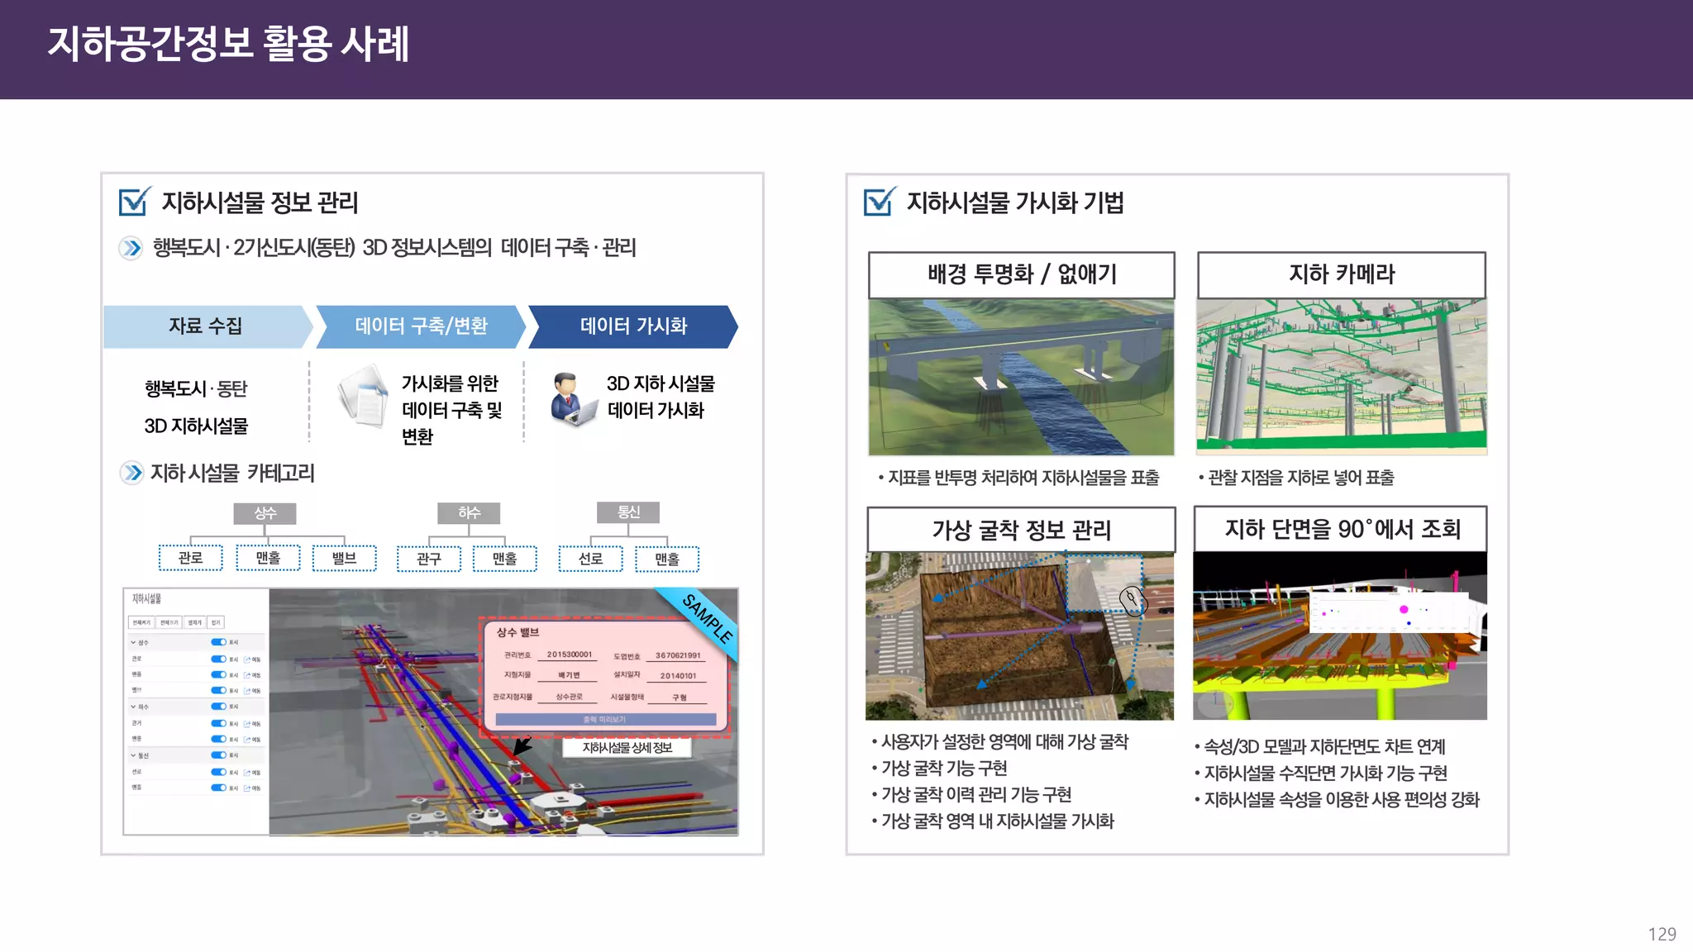Click the chevron bullet before 행복도시 · 2기신도시(동탄)
1693x952 pixels.
tap(131, 248)
